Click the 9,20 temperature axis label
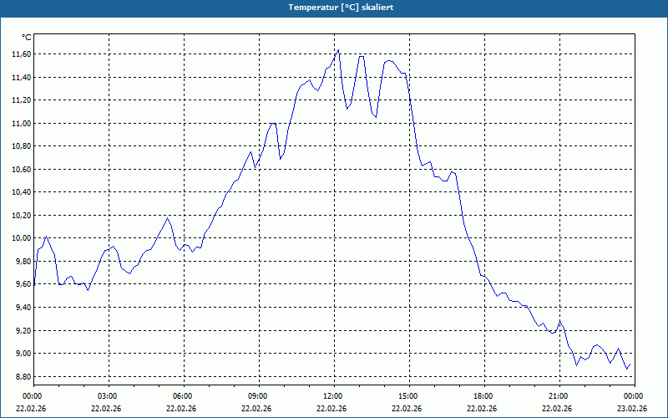Screen dimensions: 668x418 23,330
